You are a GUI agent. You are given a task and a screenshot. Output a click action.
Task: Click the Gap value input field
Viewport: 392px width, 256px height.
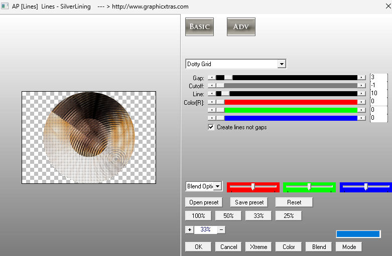[378, 78]
